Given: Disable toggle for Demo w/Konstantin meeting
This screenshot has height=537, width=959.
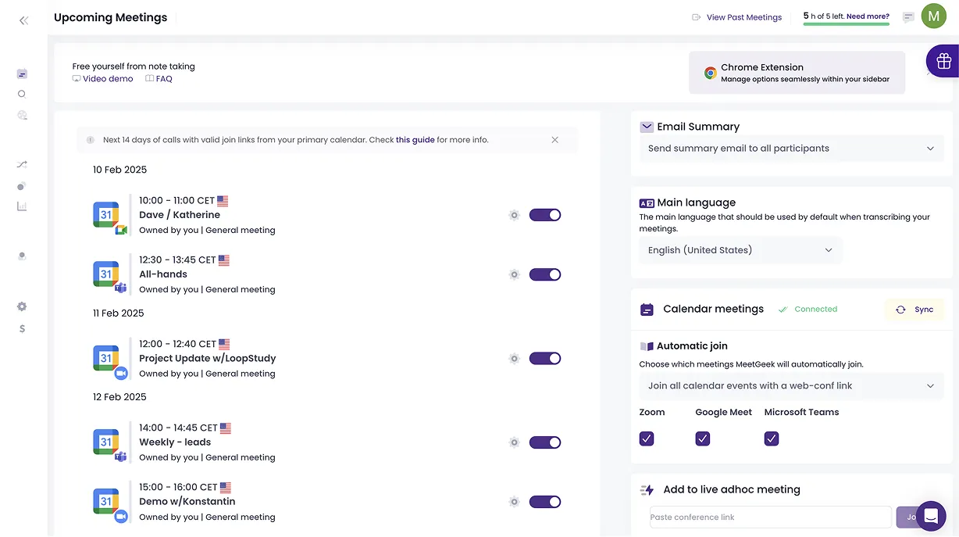Looking at the screenshot, I should point(545,502).
